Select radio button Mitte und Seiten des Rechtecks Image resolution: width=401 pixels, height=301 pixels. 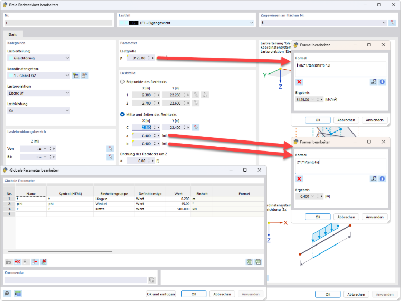click(x=122, y=115)
